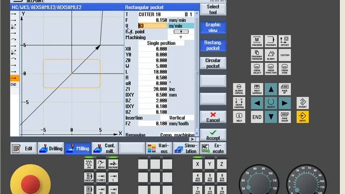This screenshot has height=194, width=345.
Task: Open the ALARM key
Action: click(271, 55)
